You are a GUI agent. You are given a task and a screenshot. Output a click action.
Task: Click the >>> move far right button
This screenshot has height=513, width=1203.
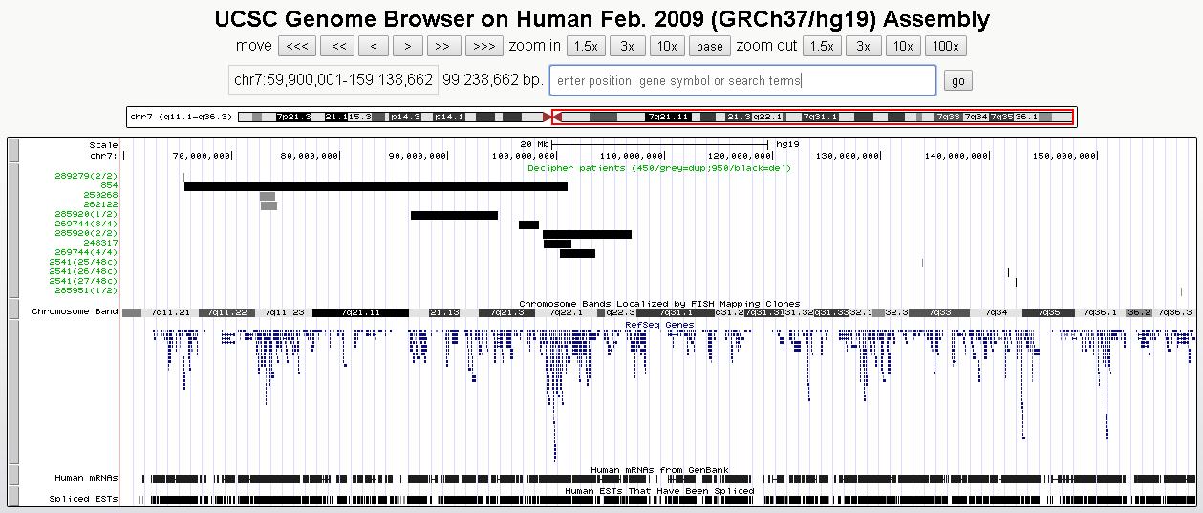(483, 46)
